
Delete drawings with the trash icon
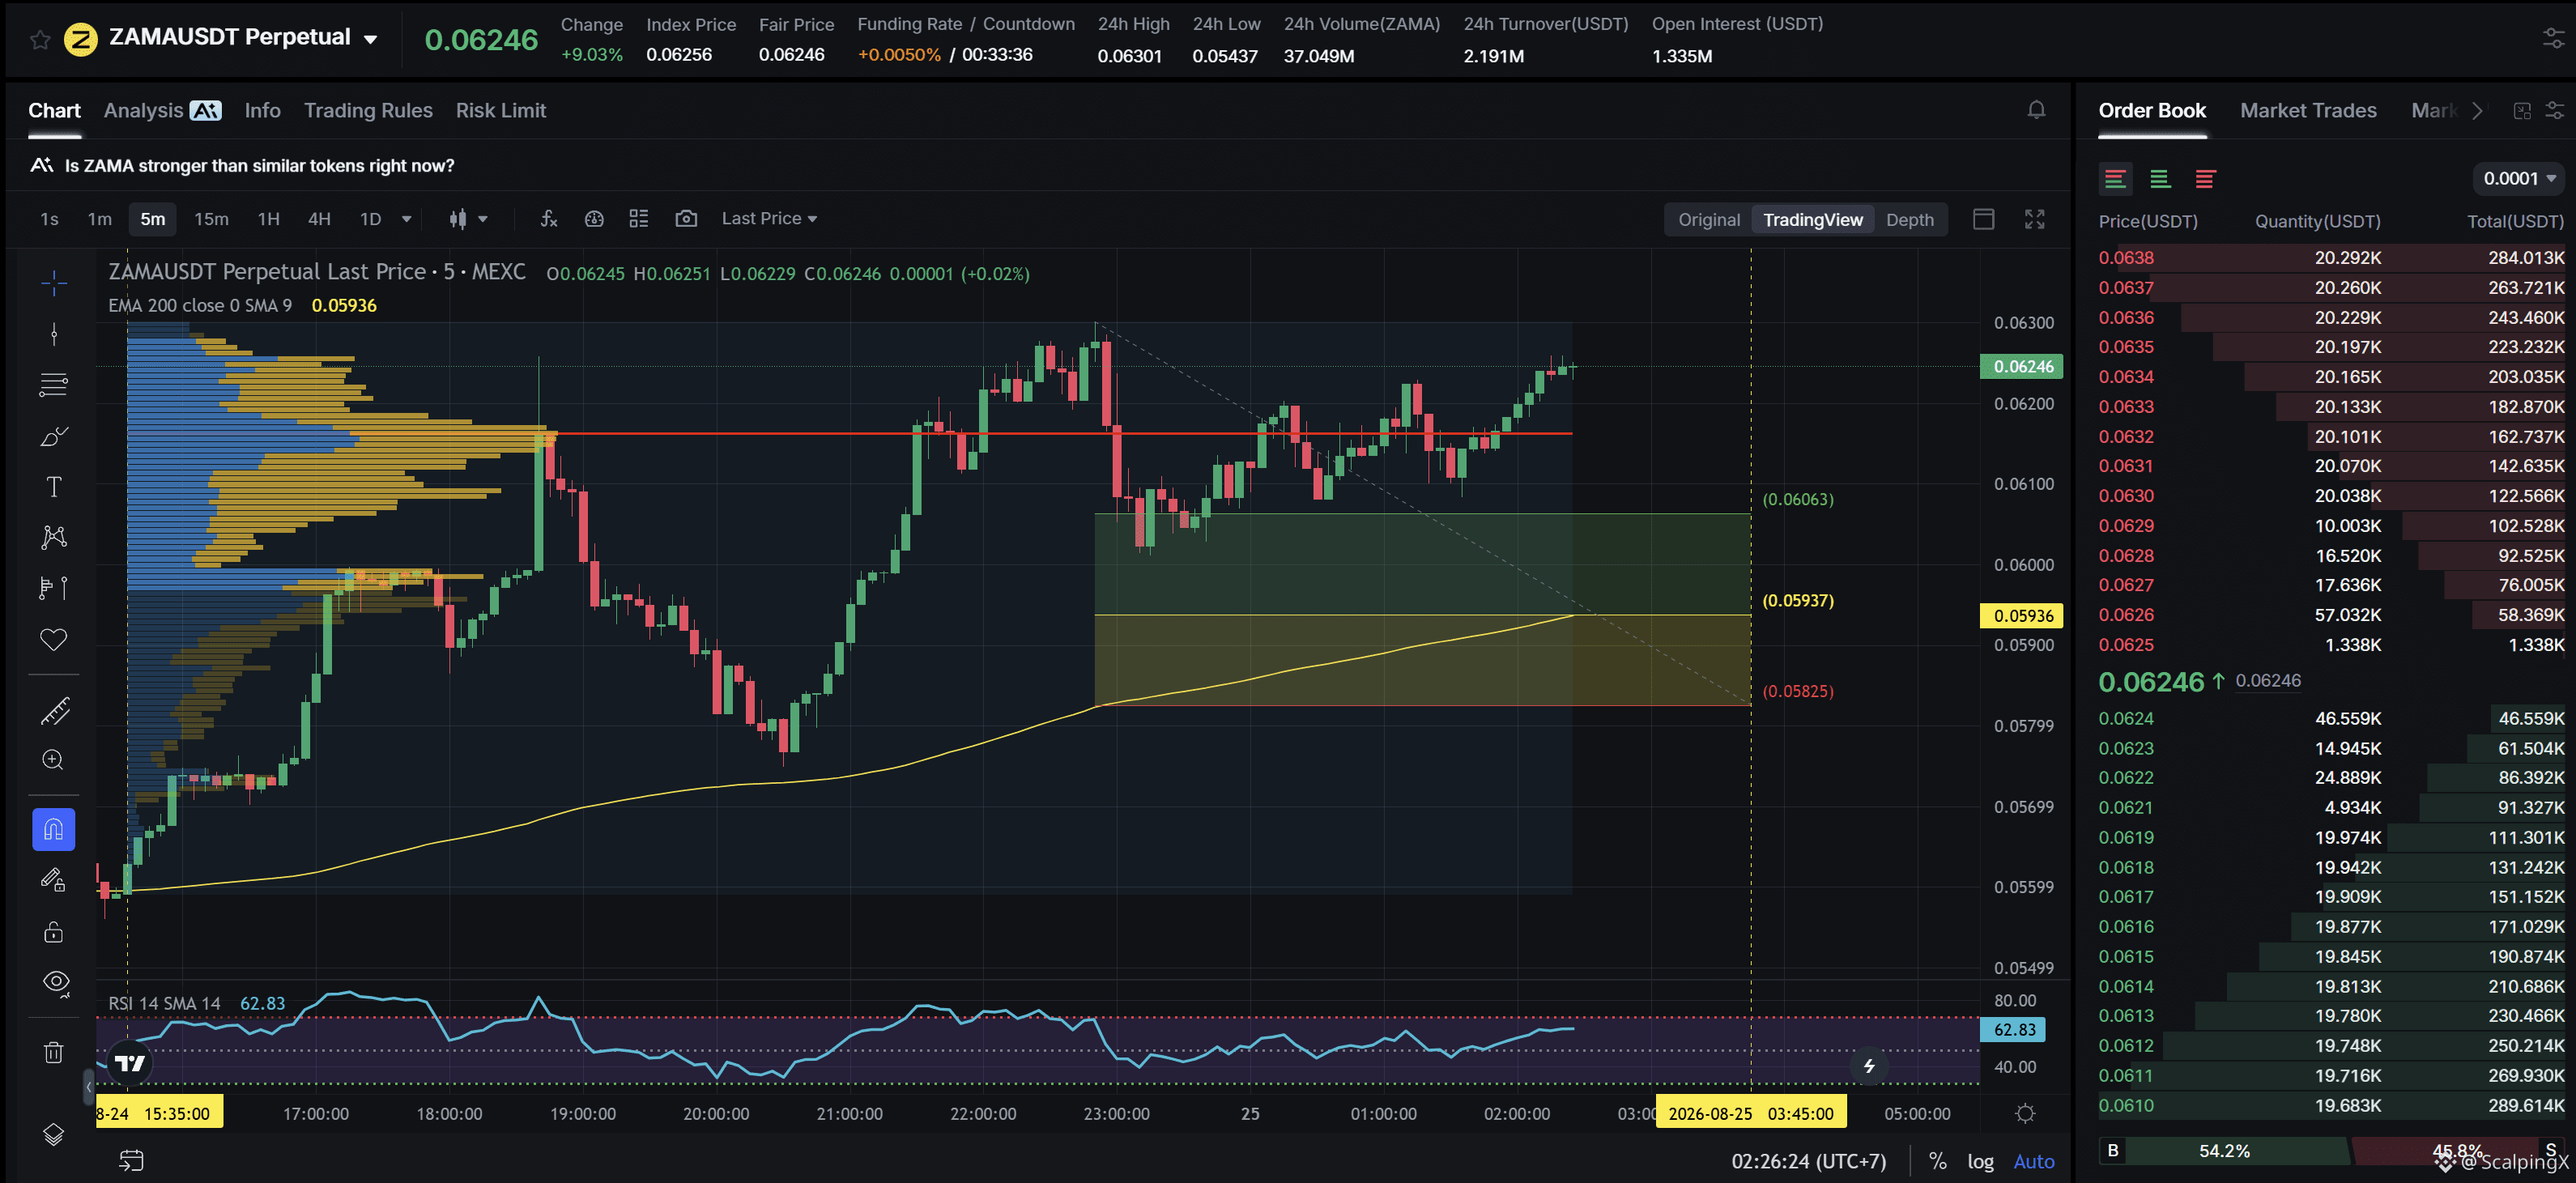[54, 1052]
